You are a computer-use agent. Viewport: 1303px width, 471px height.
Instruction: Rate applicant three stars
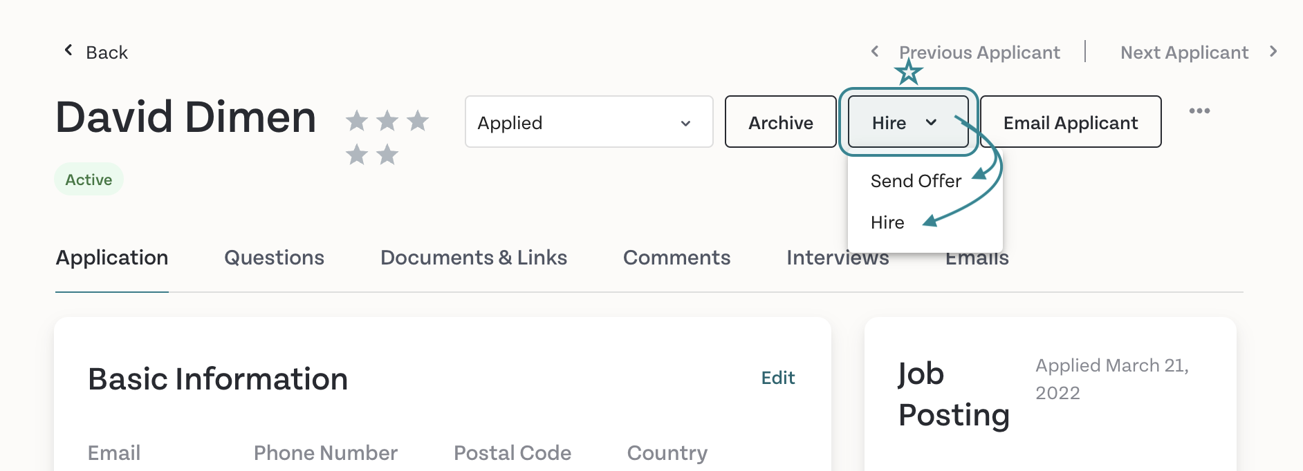(x=418, y=121)
